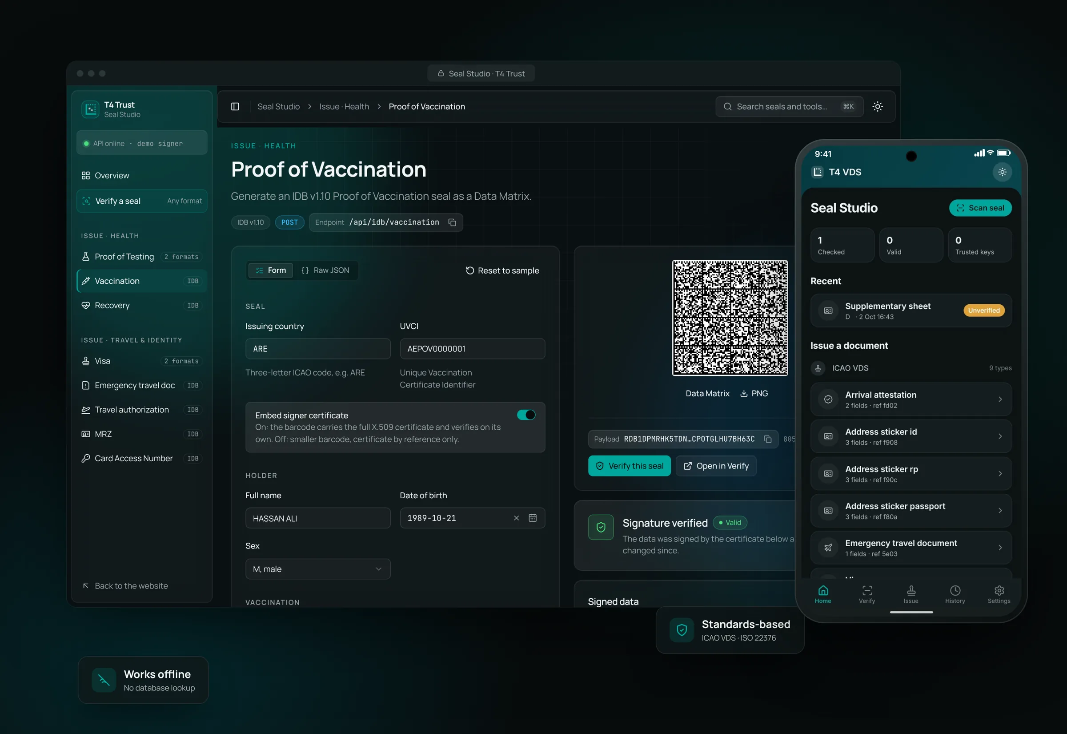Screen dimensions: 1067x734
Task: Toggle Embed signer certificate switch
Action: [x=525, y=415]
